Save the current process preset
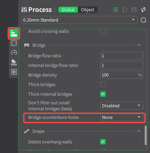The height and width of the screenshot is (153, 150). click(x=134, y=10)
